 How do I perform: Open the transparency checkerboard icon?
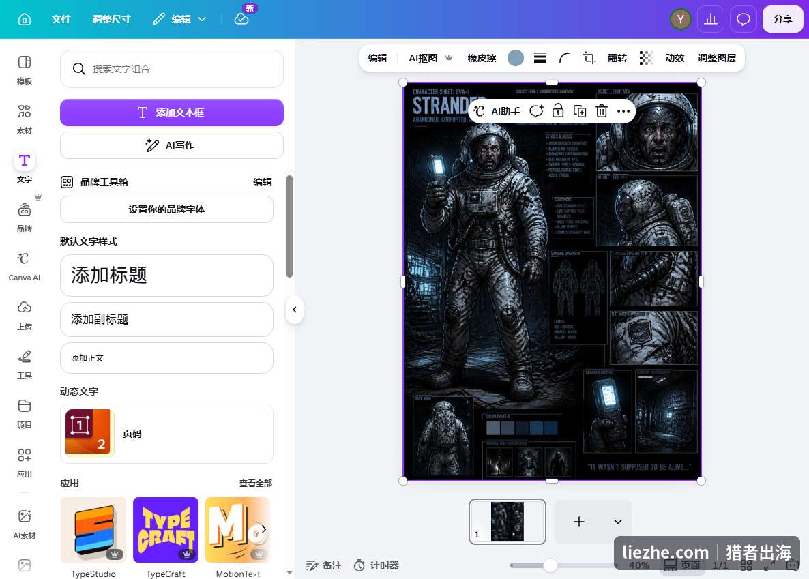point(646,59)
